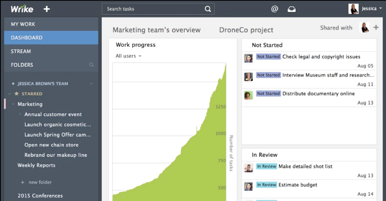
Task: Add a person to Shared with
Action: (x=376, y=27)
